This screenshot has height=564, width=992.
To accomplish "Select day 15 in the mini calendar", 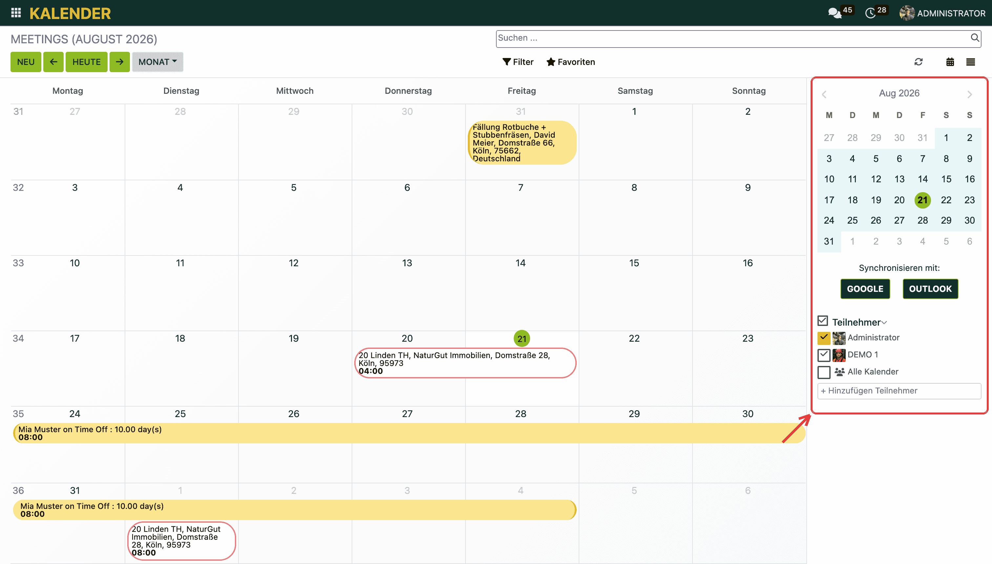I will coord(946,179).
